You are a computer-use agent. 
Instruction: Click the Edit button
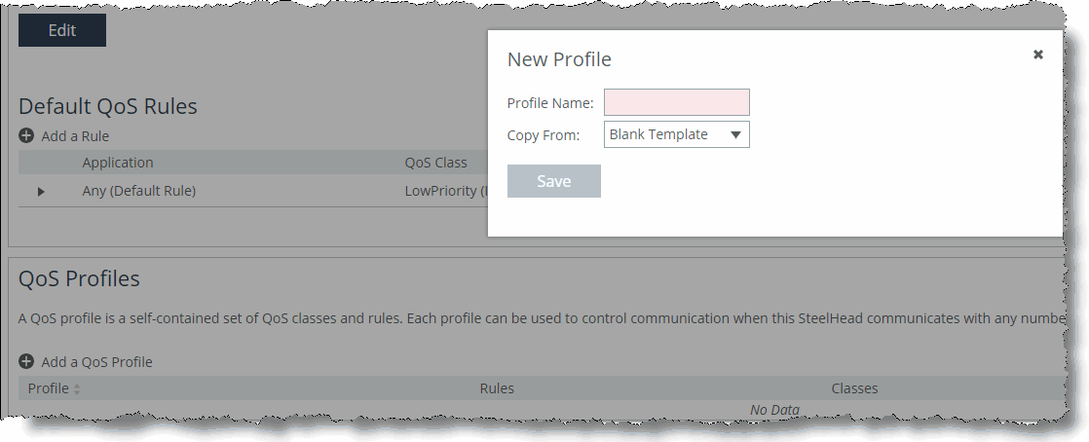pos(61,30)
